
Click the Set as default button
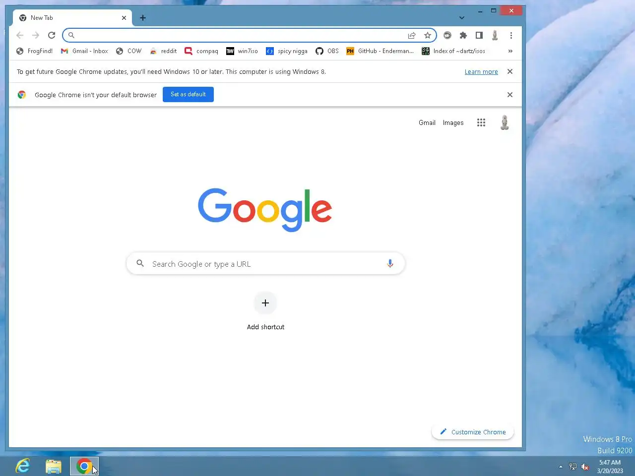(188, 94)
